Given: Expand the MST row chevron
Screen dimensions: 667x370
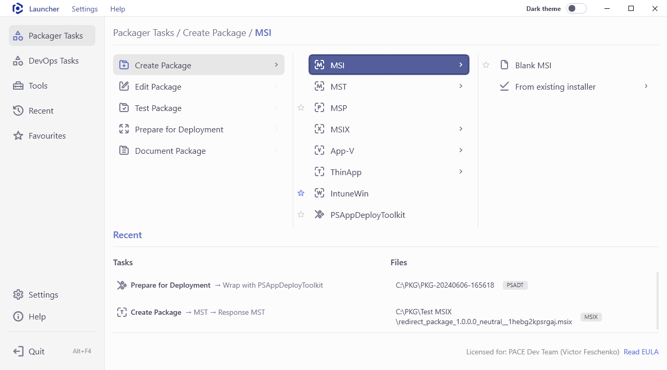Looking at the screenshot, I should pos(461,86).
